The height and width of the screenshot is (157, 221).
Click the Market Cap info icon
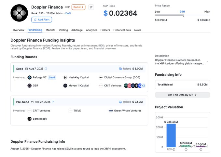[186, 150]
